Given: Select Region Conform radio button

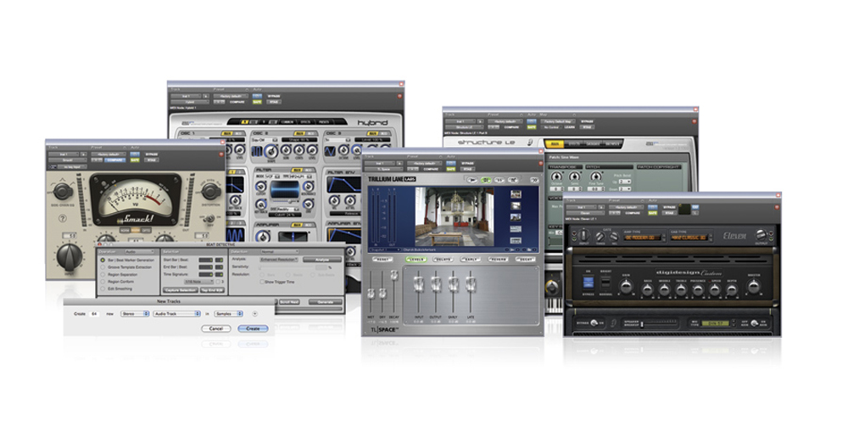Looking at the screenshot, I should click(103, 282).
